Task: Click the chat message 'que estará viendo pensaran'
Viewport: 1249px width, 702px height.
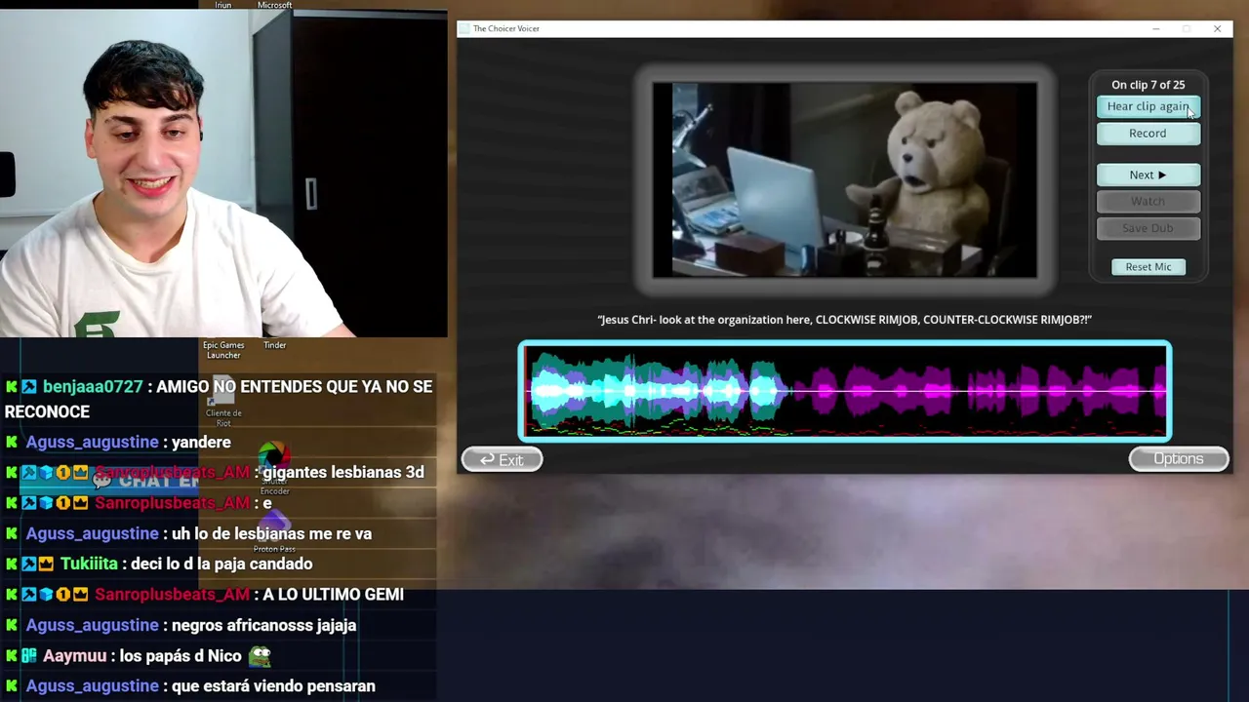Action: coord(273,686)
